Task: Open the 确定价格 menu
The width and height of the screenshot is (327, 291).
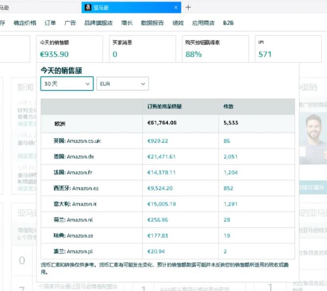Action: (x=25, y=23)
